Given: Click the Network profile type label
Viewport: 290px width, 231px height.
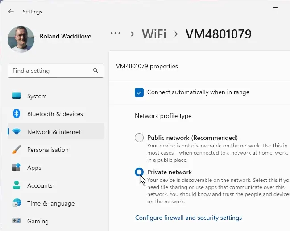Looking at the screenshot, I should 163,116.
